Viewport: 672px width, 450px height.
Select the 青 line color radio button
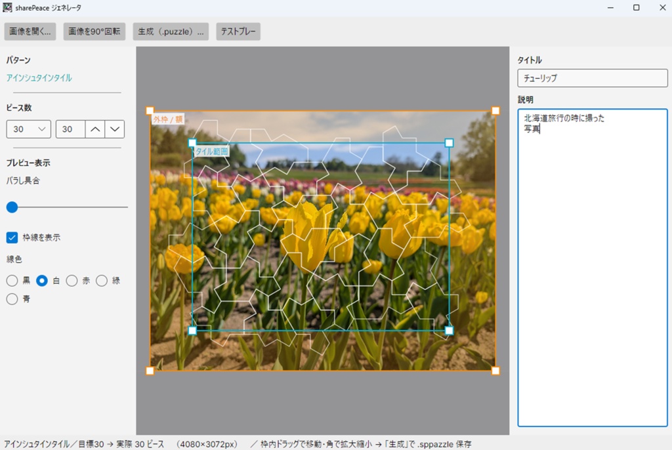12,298
